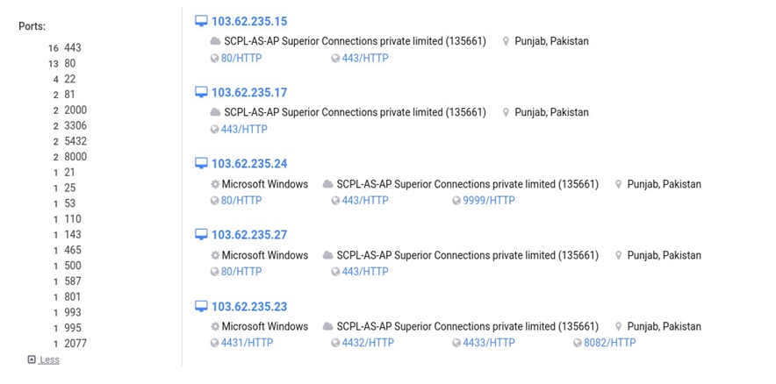Filter results by port 3306
The height and width of the screenshot is (384, 776).
tap(75, 125)
